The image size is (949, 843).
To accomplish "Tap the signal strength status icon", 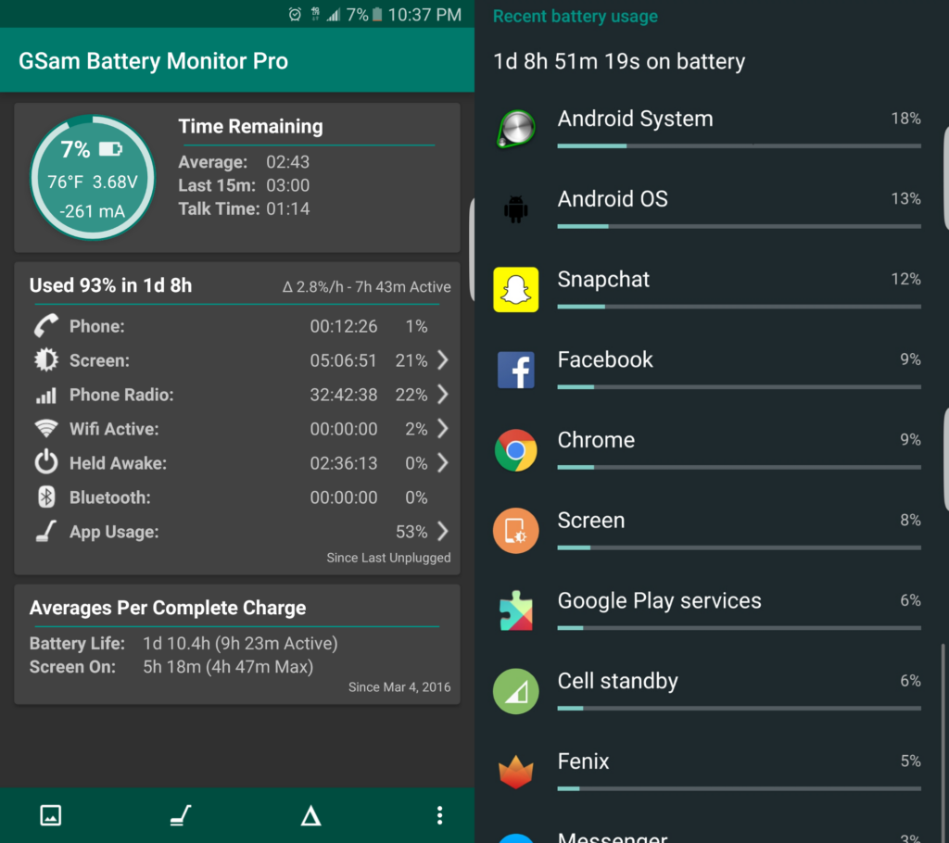I will (x=334, y=14).
